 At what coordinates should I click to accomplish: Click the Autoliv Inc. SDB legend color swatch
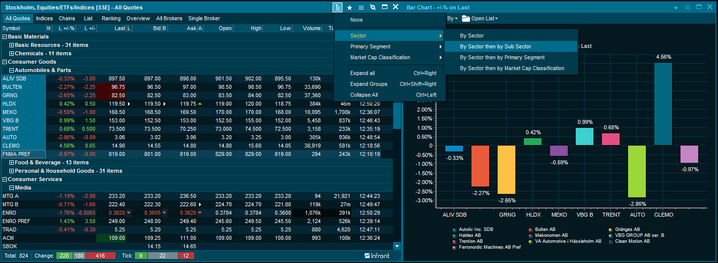[x=454, y=229]
